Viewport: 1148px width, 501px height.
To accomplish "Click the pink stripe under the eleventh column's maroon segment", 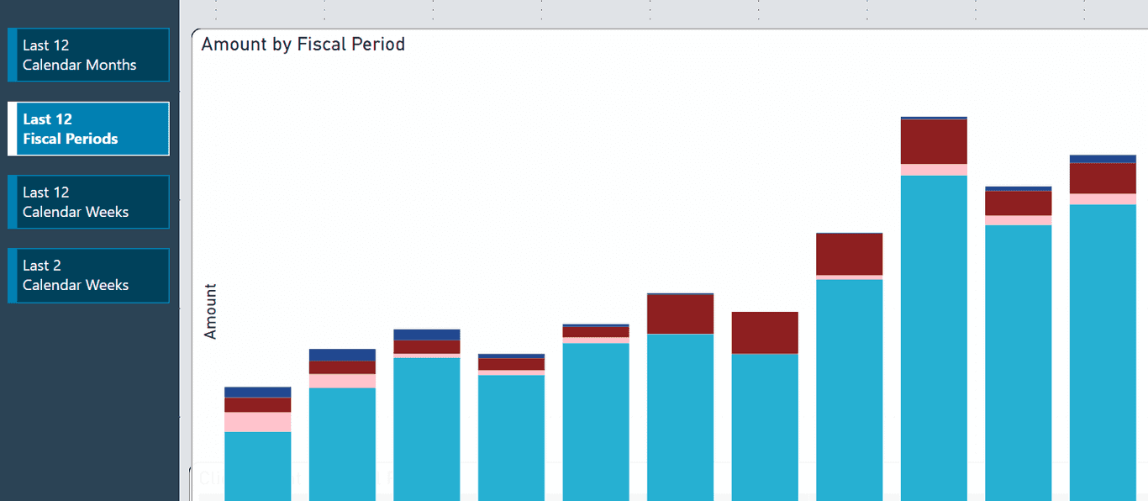I will tap(1103, 199).
